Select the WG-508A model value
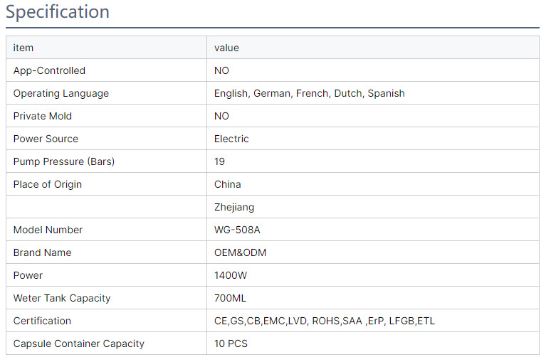This screenshot has height=362, width=546. 238,230
